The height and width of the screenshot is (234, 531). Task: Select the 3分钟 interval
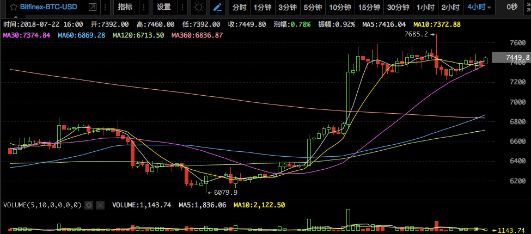point(288,7)
